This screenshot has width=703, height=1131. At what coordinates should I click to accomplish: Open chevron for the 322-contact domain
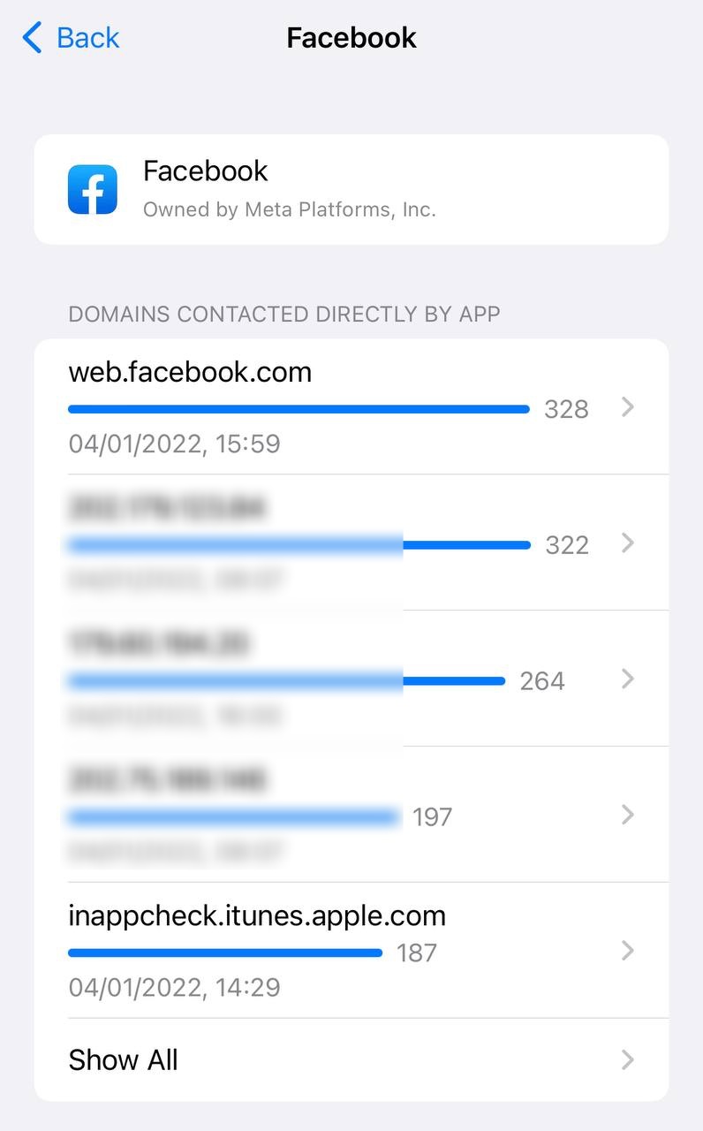(627, 543)
